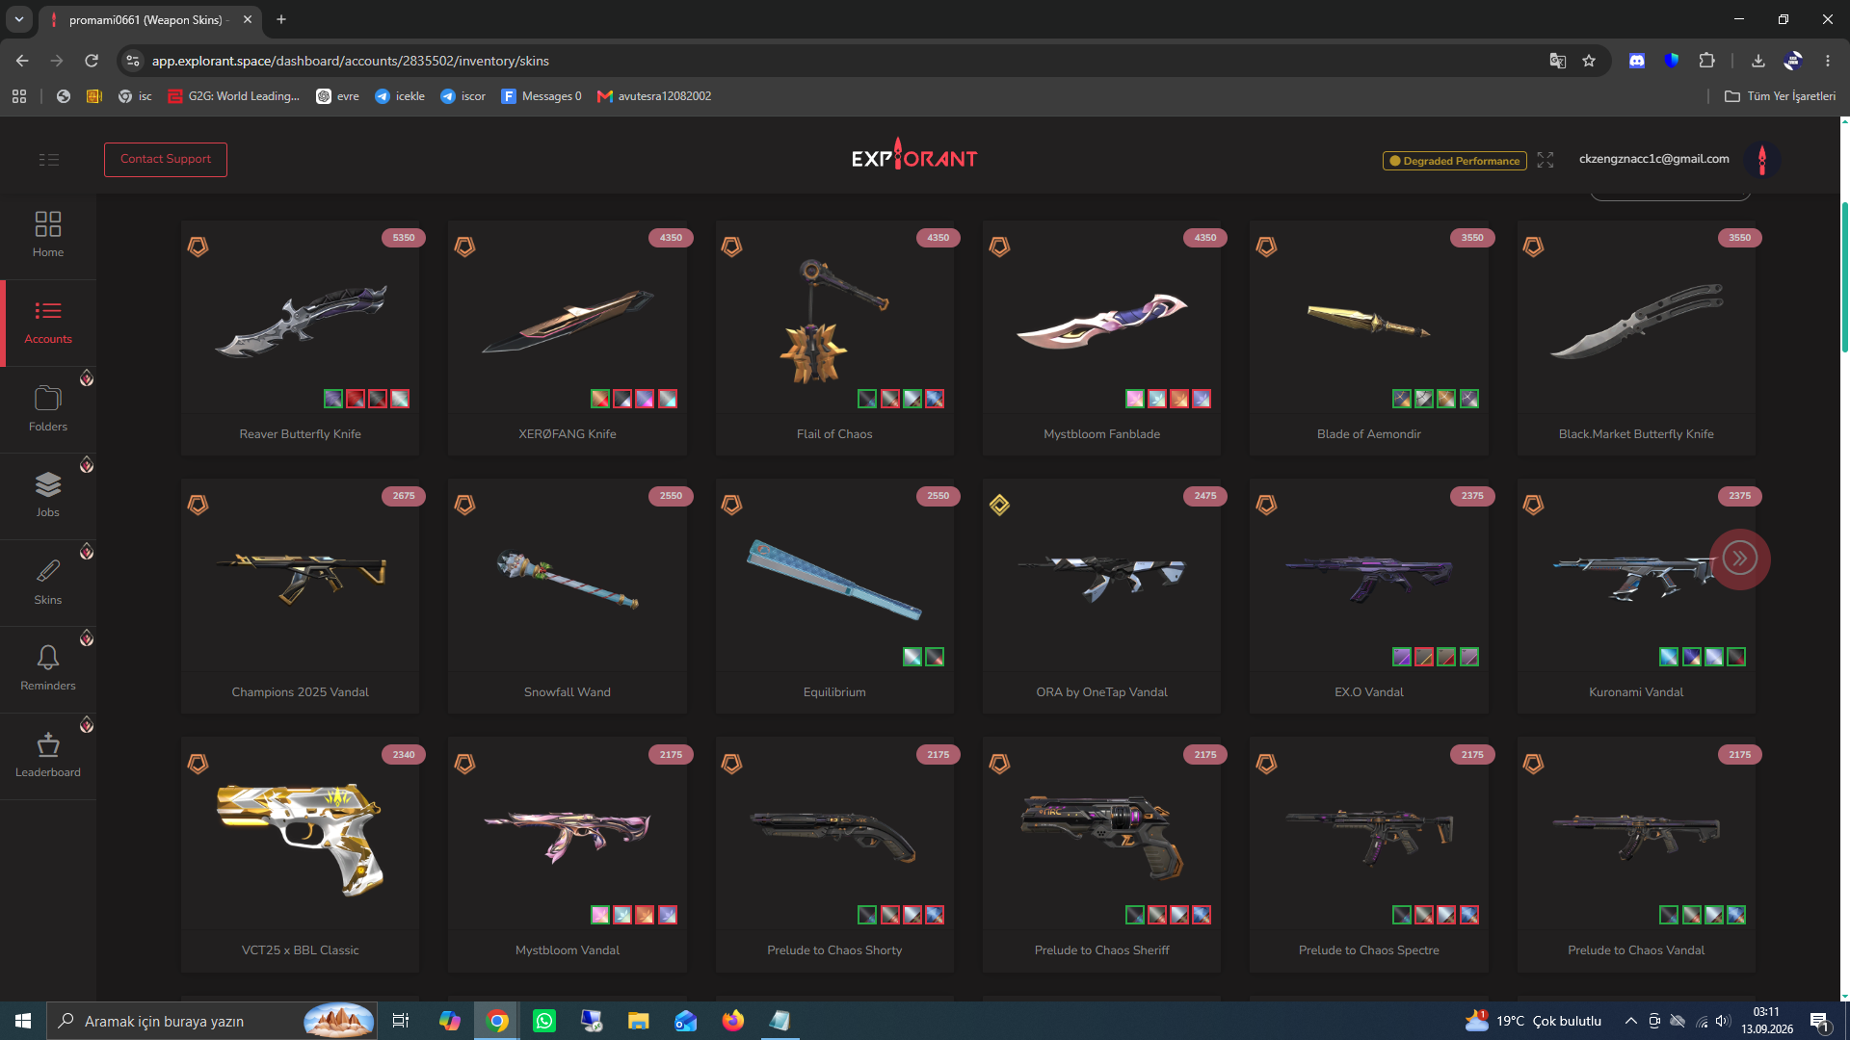Open the Jobs sidebar section
Image resolution: width=1850 pixels, height=1040 pixels.
coord(48,495)
